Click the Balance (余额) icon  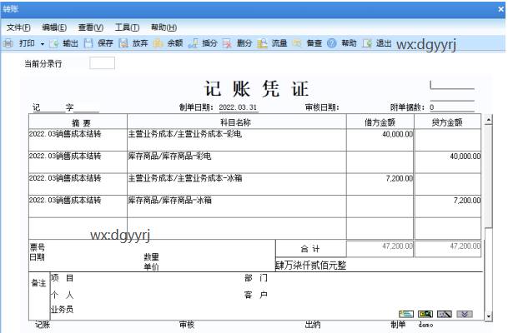click(x=158, y=43)
